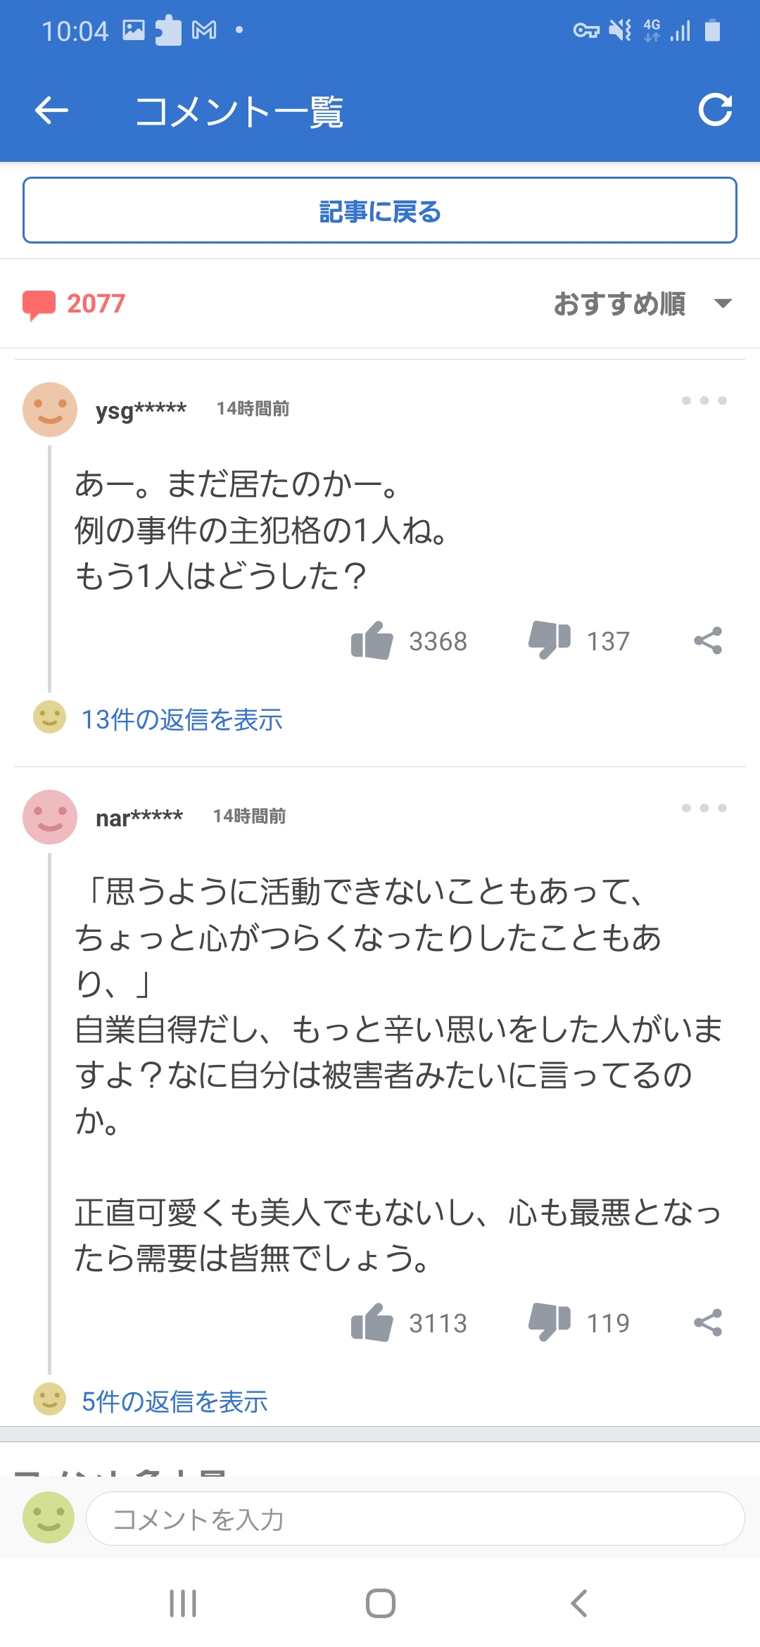The width and height of the screenshot is (760, 1647).
Task: Tap nar***** pink avatar
Action: (50, 816)
